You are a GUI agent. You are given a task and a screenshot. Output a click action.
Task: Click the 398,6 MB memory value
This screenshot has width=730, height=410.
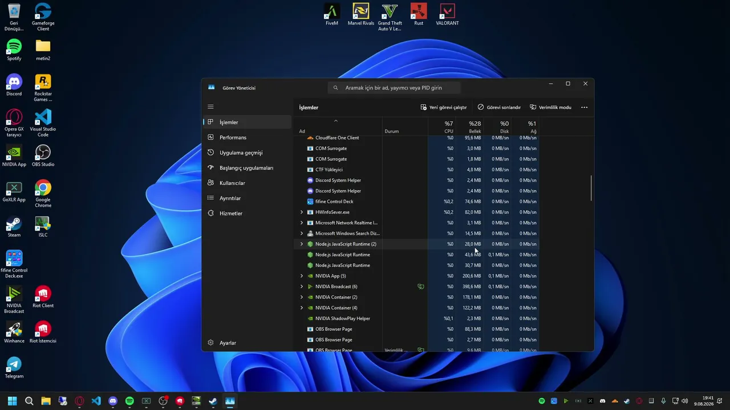click(472, 286)
